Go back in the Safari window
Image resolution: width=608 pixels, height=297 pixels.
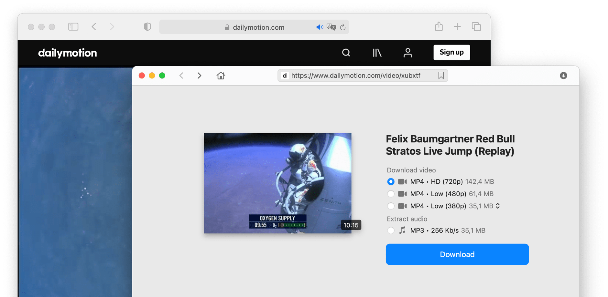point(94,27)
